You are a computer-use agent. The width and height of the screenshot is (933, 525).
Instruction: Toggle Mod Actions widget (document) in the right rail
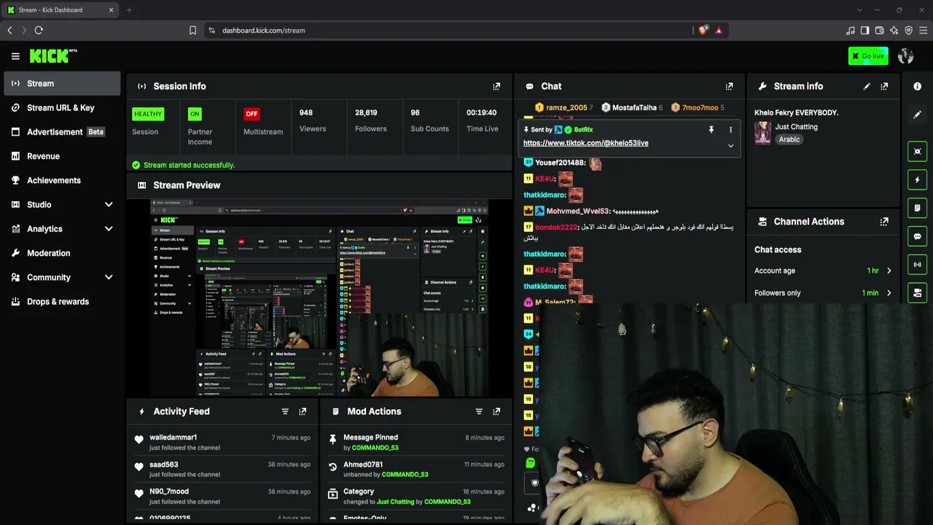[x=917, y=208]
